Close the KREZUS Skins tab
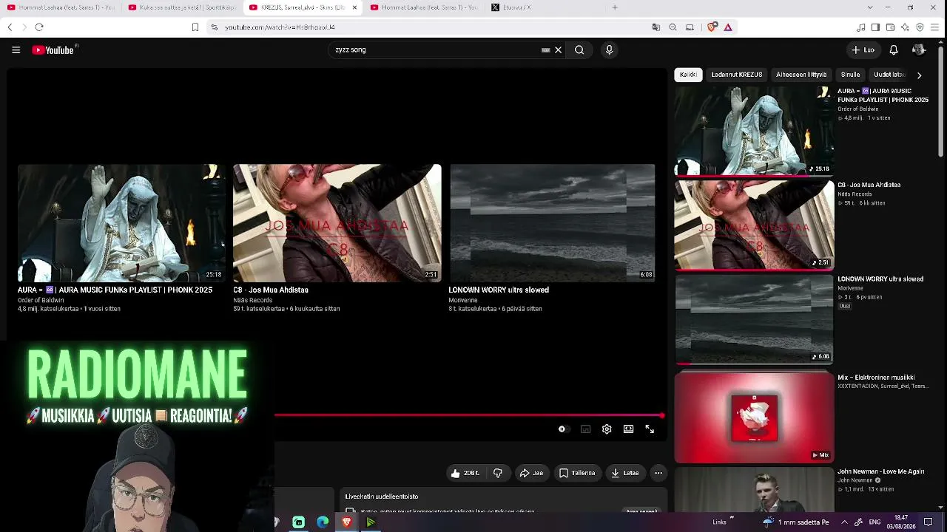 point(354,7)
